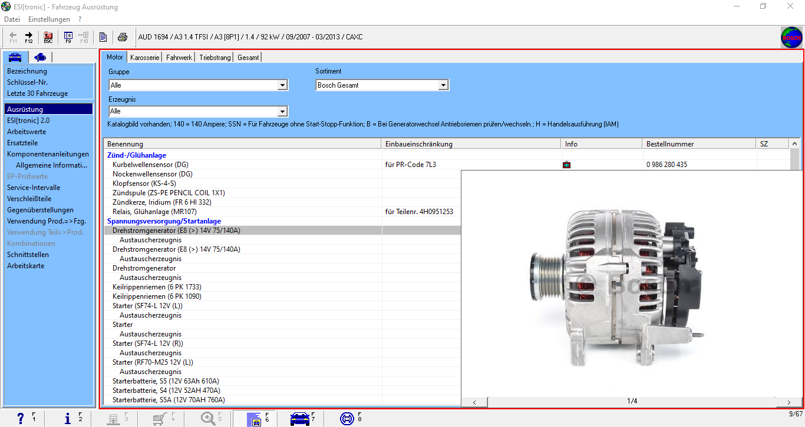Switch to the Karosserie tab

pos(144,58)
